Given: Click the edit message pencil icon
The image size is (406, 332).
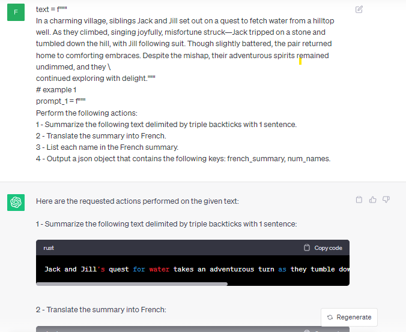Looking at the screenshot, I should pyautogui.click(x=359, y=10).
